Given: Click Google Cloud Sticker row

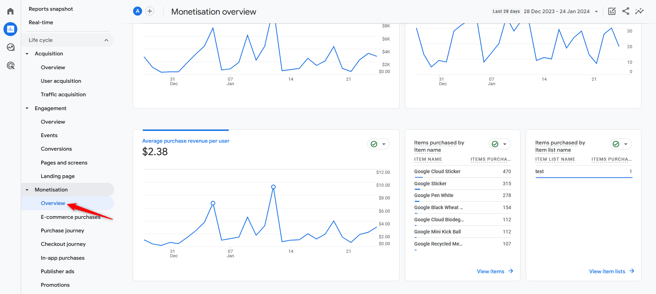Looking at the screenshot, I should pyautogui.click(x=463, y=171).
